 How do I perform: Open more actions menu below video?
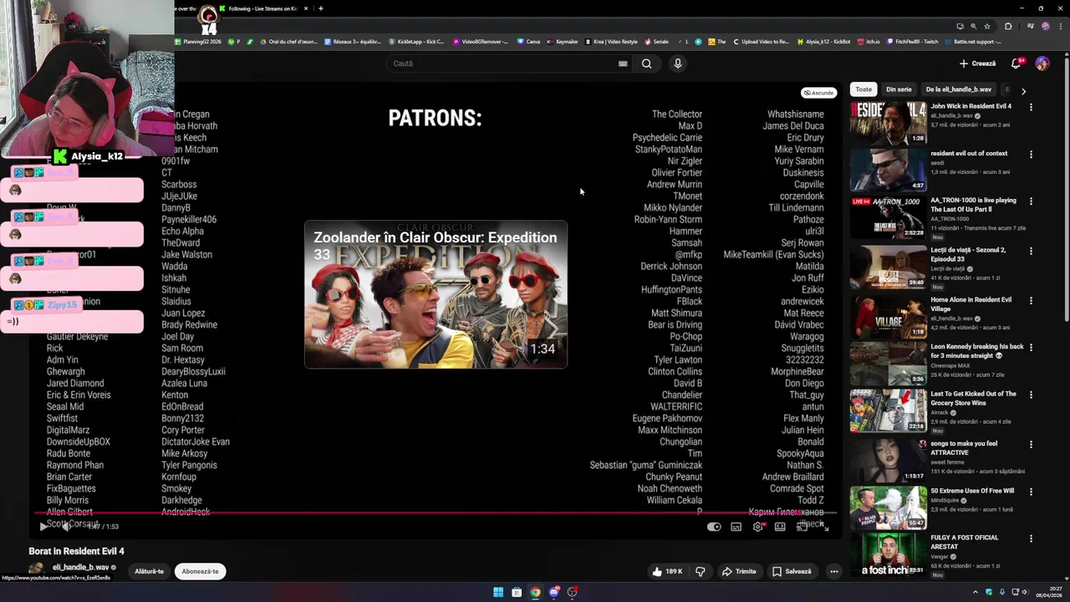pos(833,572)
